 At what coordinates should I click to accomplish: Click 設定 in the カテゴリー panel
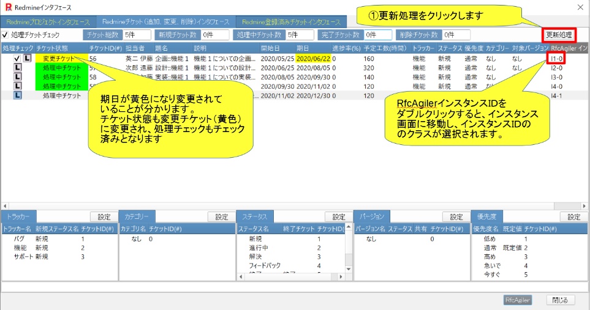pos(222,217)
